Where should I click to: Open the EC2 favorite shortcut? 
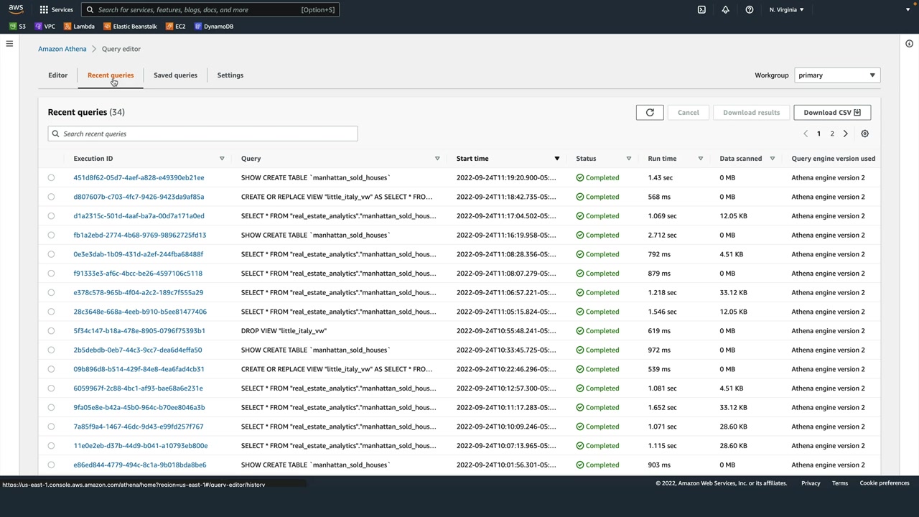(175, 27)
